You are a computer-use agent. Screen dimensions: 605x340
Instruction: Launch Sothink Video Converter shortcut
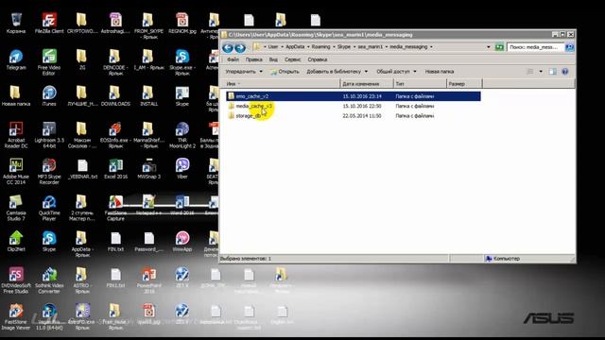49,280
